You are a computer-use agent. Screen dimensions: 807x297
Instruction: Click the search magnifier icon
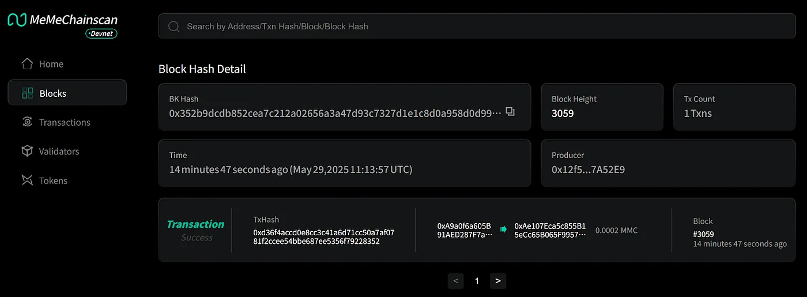pos(174,27)
